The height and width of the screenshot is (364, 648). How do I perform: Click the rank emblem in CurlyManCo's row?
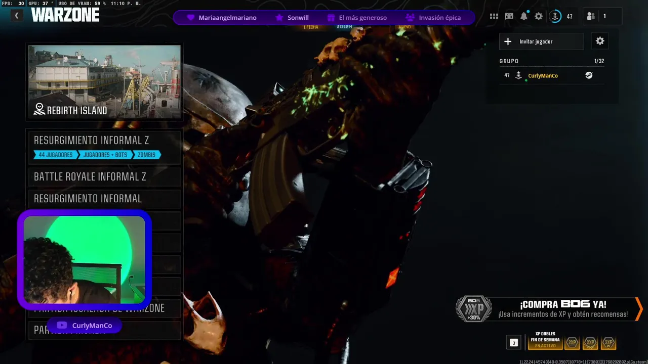click(x=518, y=75)
